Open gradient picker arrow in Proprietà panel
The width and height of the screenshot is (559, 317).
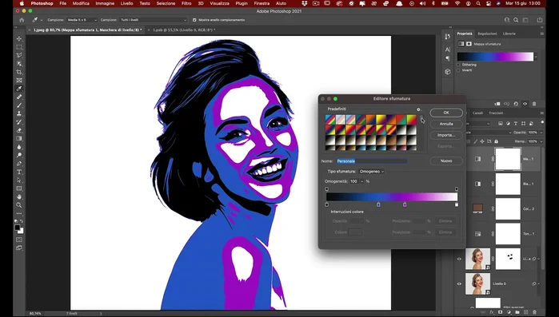point(536,57)
